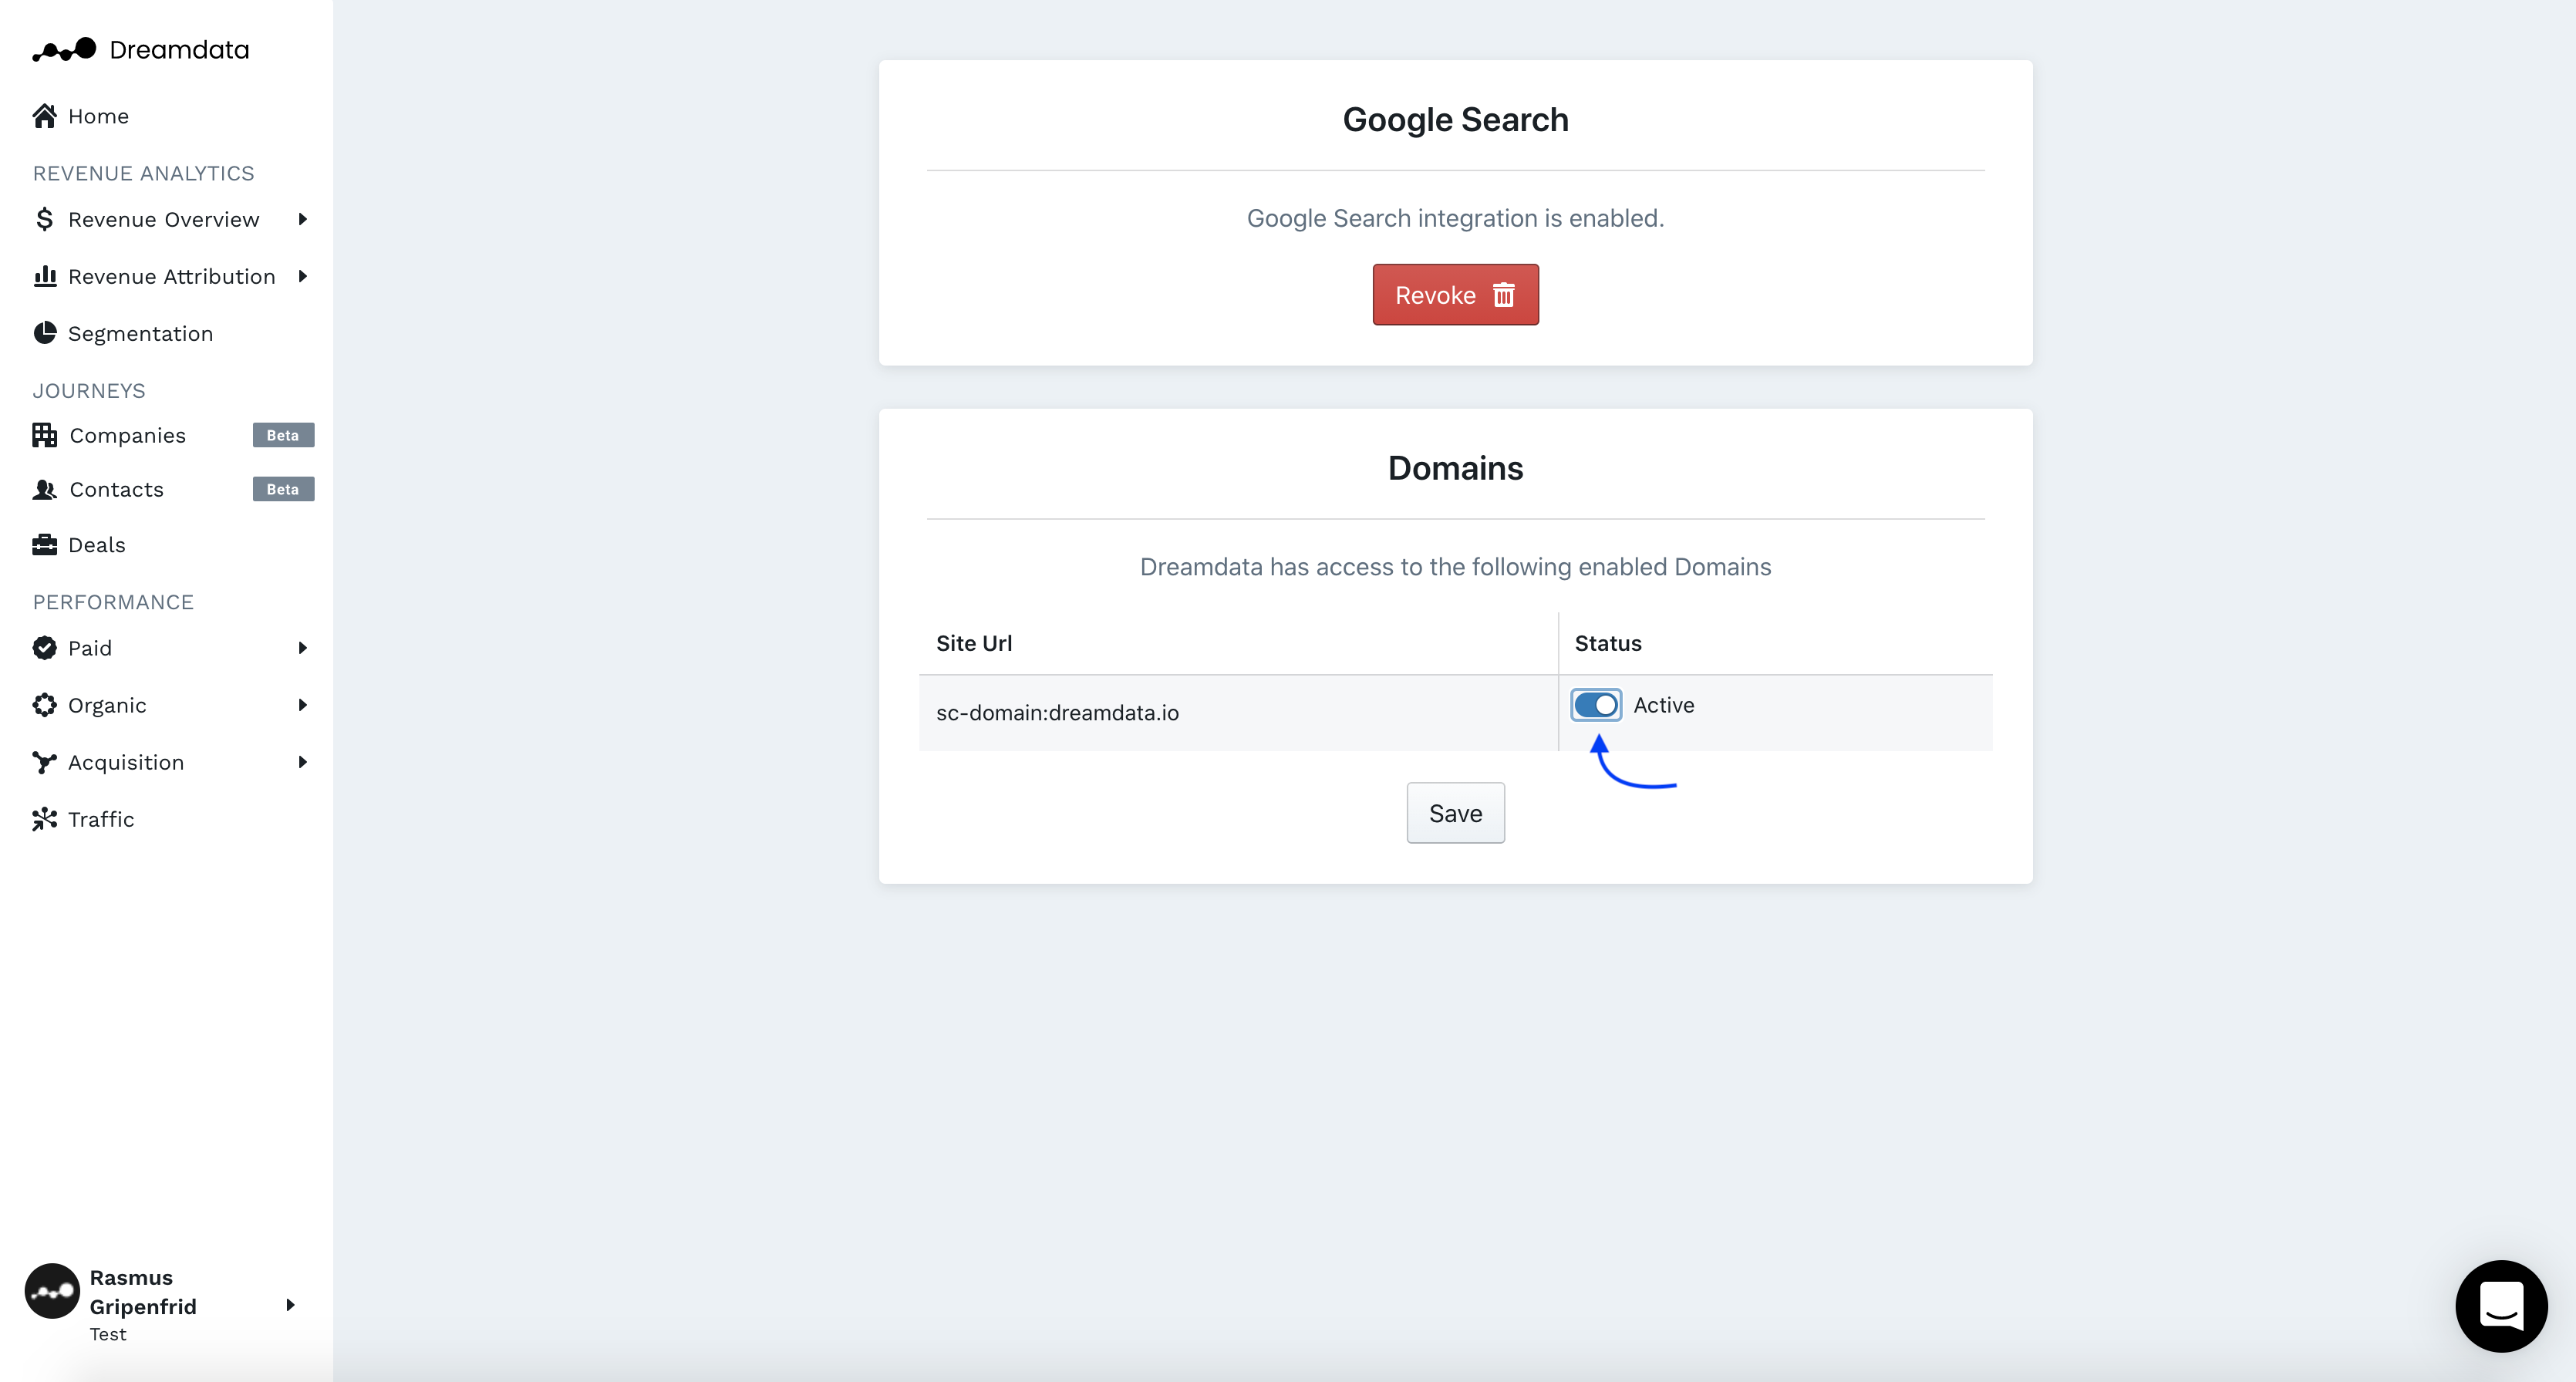Click the Site Url column header

click(x=974, y=643)
